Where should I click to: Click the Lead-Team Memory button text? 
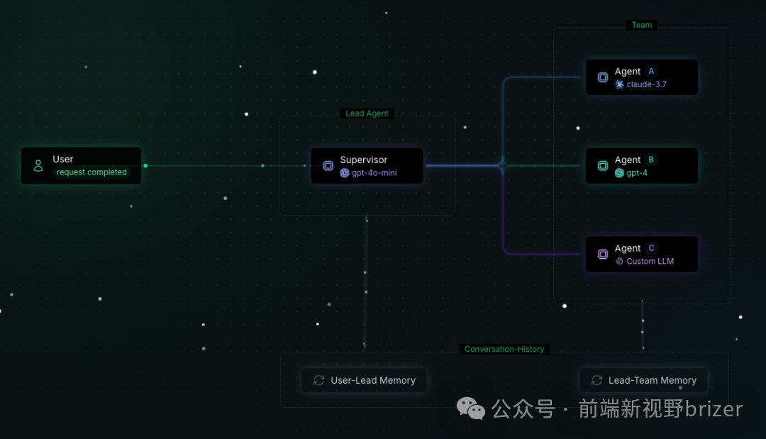tap(652, 380)
